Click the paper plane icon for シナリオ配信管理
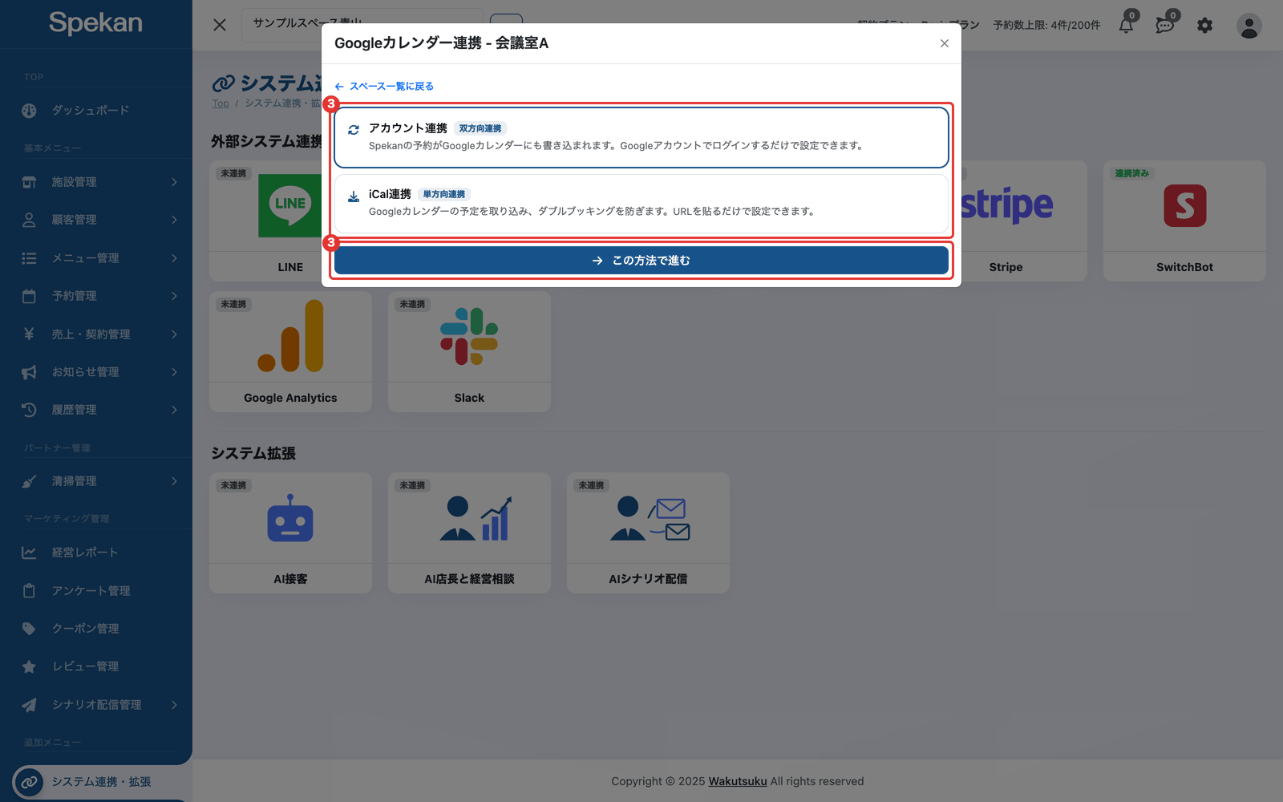Image resolution: width=1283 pixels, height=802 pixels. (x=29, y=705)
